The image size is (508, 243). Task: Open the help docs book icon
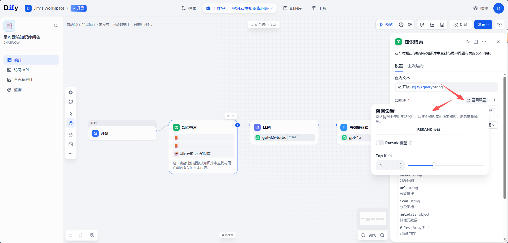476,42
